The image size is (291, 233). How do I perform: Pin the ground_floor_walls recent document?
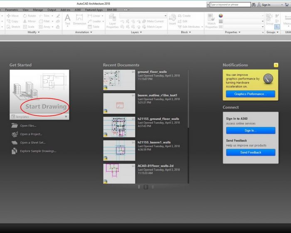pos(133,72)
